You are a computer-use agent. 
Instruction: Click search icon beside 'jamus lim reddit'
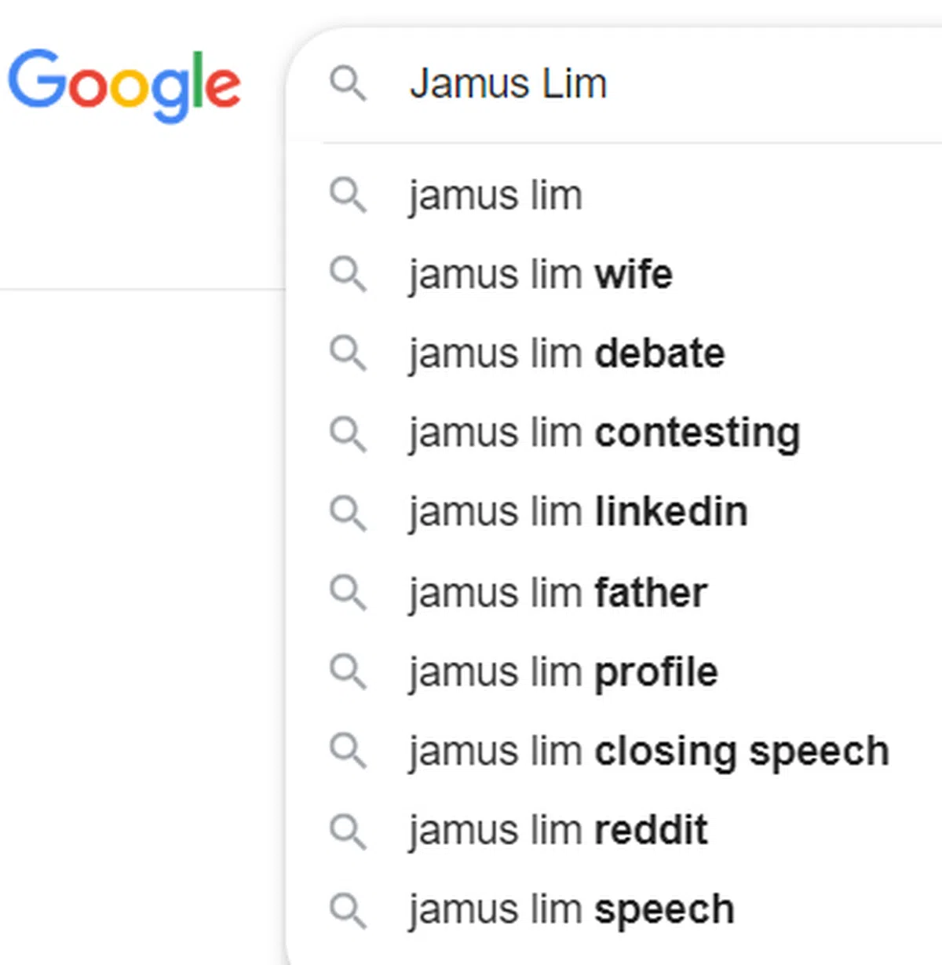347,831
